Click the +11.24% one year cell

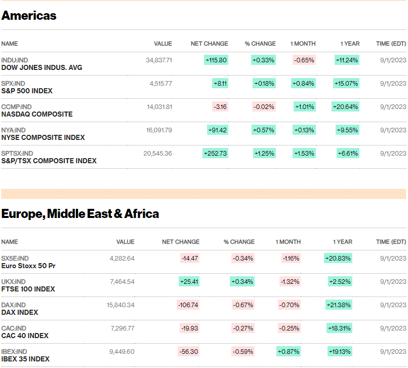pos(347,60)
